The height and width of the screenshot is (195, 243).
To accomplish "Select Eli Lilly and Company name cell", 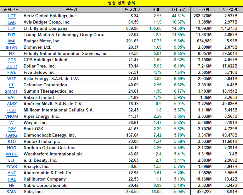I will click(x=72, y=29).
